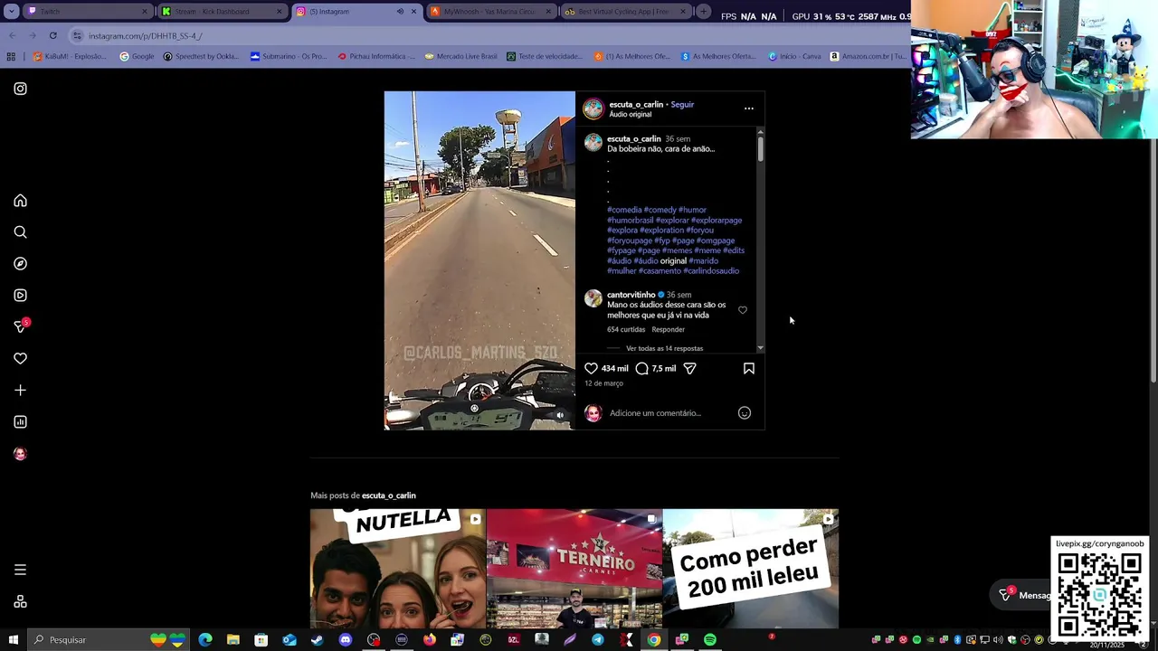Click the comment bubble icon under the post
Viewport: 1158px width, 651px height.
click(641, 368)
